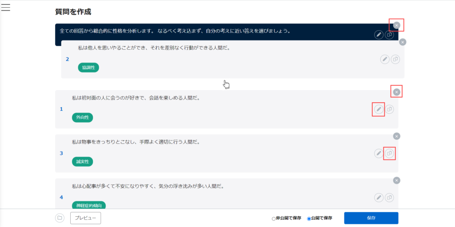
Task: Click the blue 保存 button
Action: [371, 218]
